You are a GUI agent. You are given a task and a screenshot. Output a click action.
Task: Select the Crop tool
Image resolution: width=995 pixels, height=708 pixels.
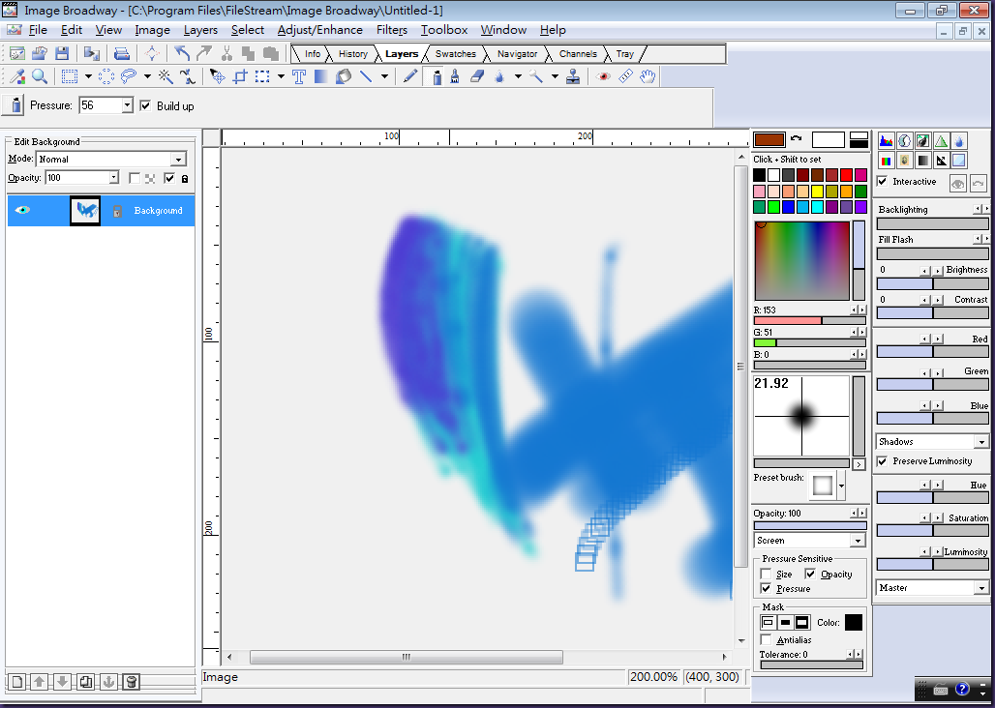[240, 76]
